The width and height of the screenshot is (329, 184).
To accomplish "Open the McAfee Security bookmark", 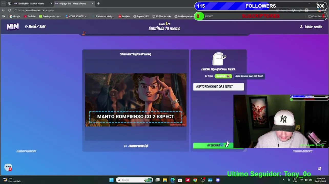I will 161,16.
